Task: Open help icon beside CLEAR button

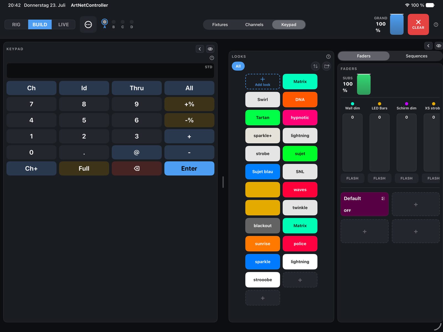Action: click(x=436, y=25)
